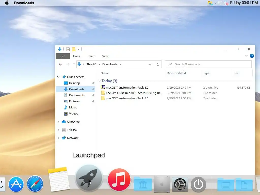
Task: Go back with the left arrow
Action: point(60,64)
